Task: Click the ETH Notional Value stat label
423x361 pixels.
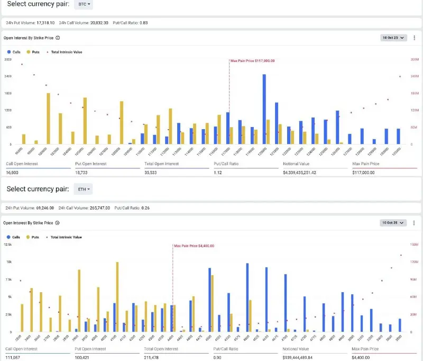Action: (x=296, y=349)
